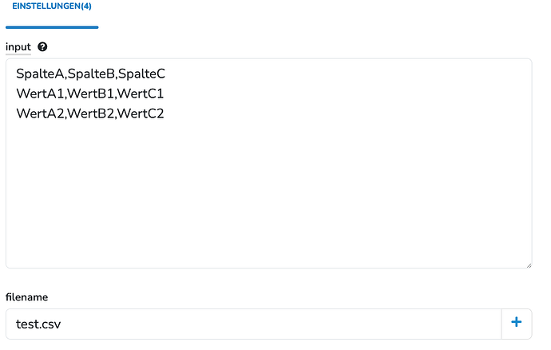Click just after test.csv text in filename
The height and width of the screenshot is (350, 551).
pos(62,324)
